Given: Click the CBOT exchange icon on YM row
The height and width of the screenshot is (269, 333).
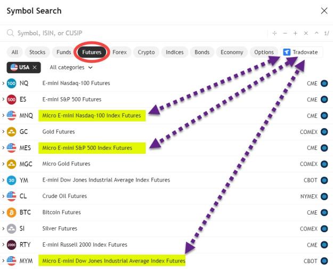Looking at the screenshot, I should tap(324, 180).
